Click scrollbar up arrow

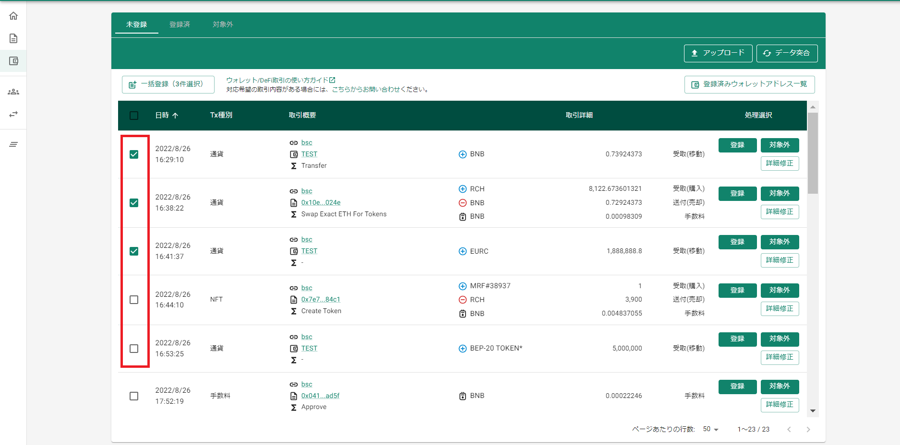[x=813, y=107]
